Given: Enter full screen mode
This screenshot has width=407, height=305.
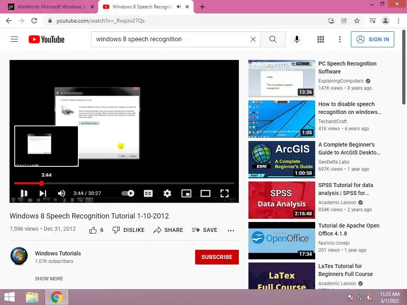Looking at the screenshot, I should pos(225,193).
